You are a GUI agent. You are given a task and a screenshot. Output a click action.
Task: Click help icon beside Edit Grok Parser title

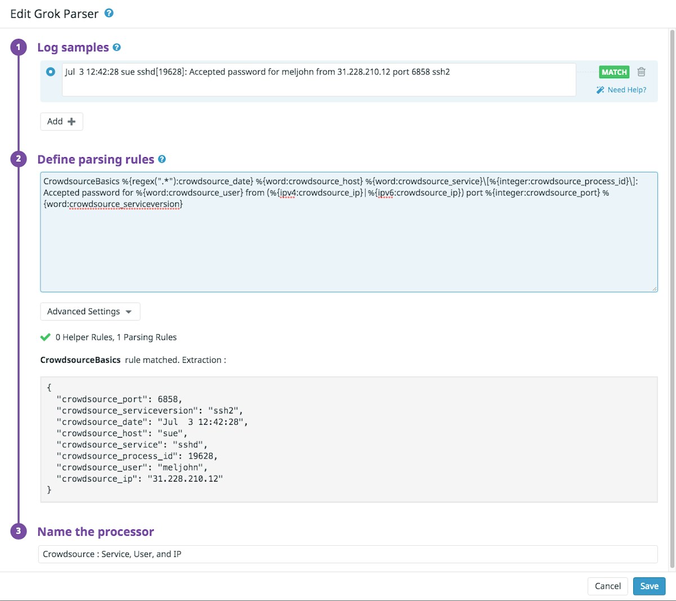point(109,13)
